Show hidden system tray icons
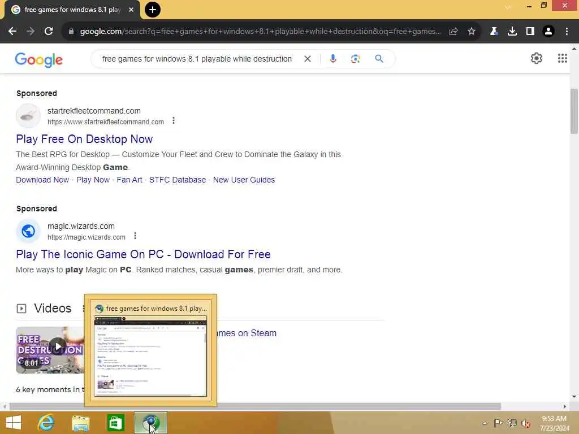The image size is (579, 434). (485, 423)
